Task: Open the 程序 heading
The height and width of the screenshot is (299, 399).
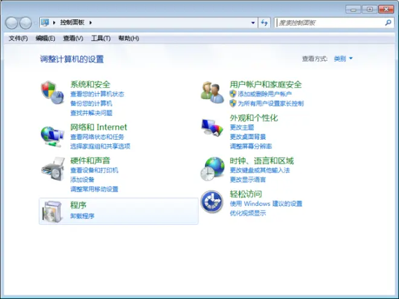Action: pos(78,205)
